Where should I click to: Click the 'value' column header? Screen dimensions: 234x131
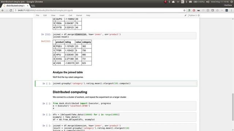78,42
